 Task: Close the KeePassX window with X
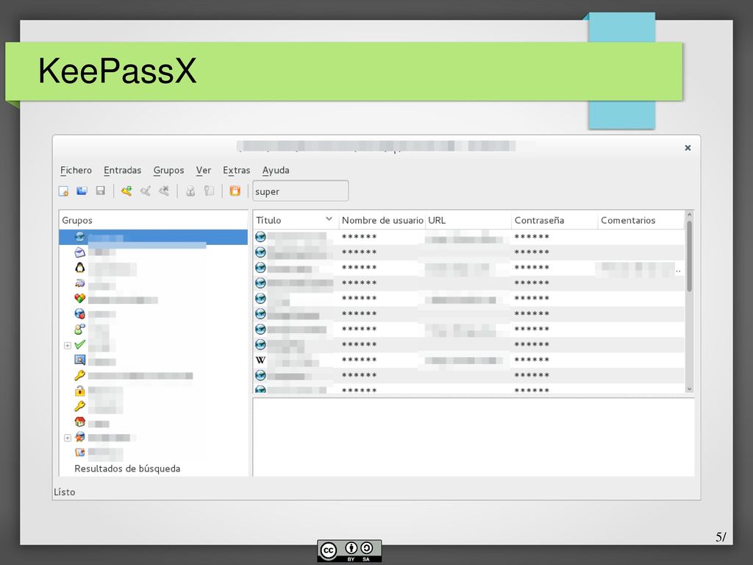pos(688,147)
